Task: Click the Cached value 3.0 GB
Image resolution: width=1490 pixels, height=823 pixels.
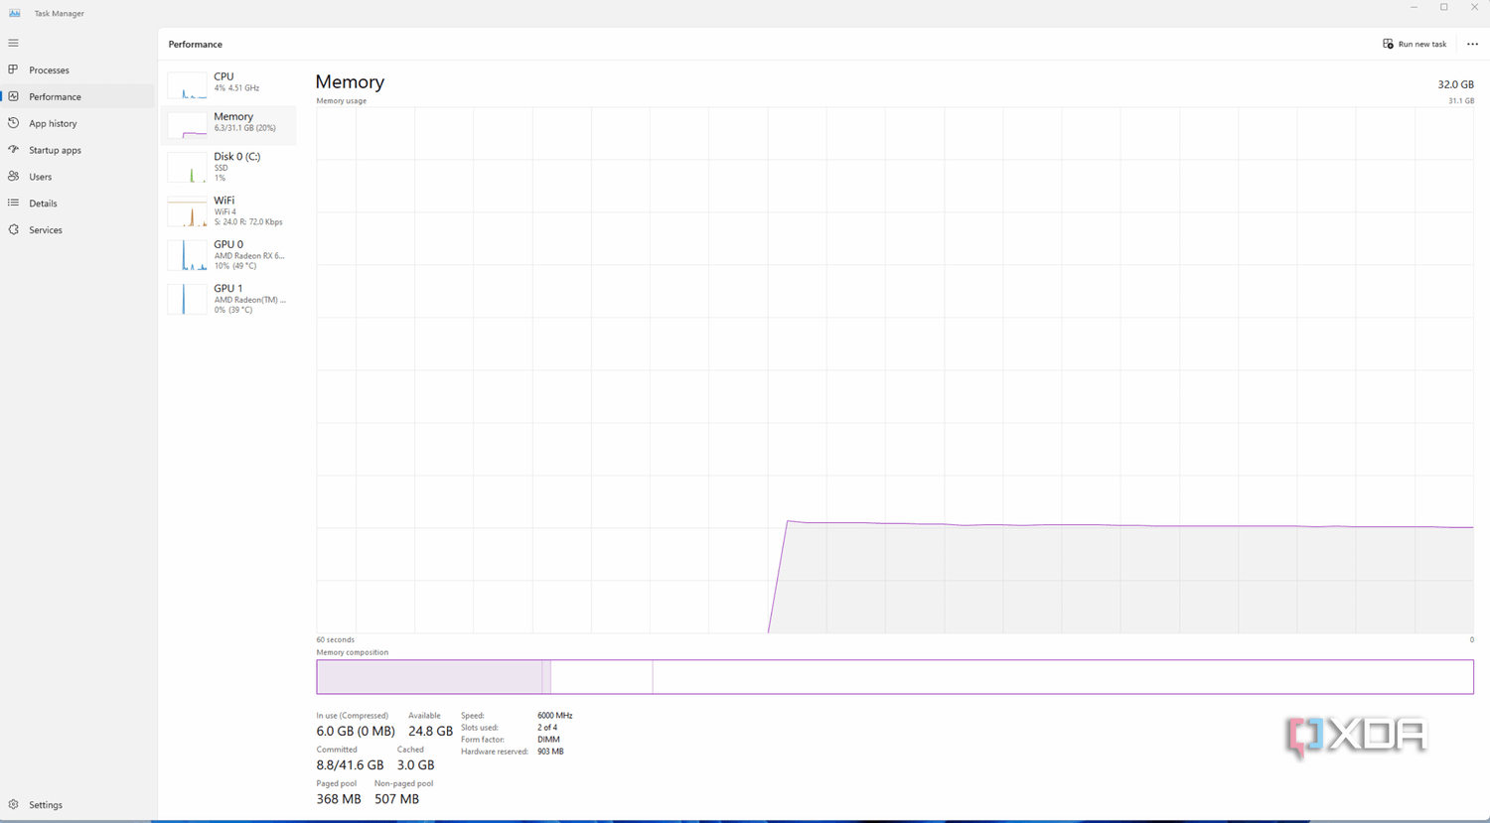Action: pyautogui.click(x=415, y=765)
